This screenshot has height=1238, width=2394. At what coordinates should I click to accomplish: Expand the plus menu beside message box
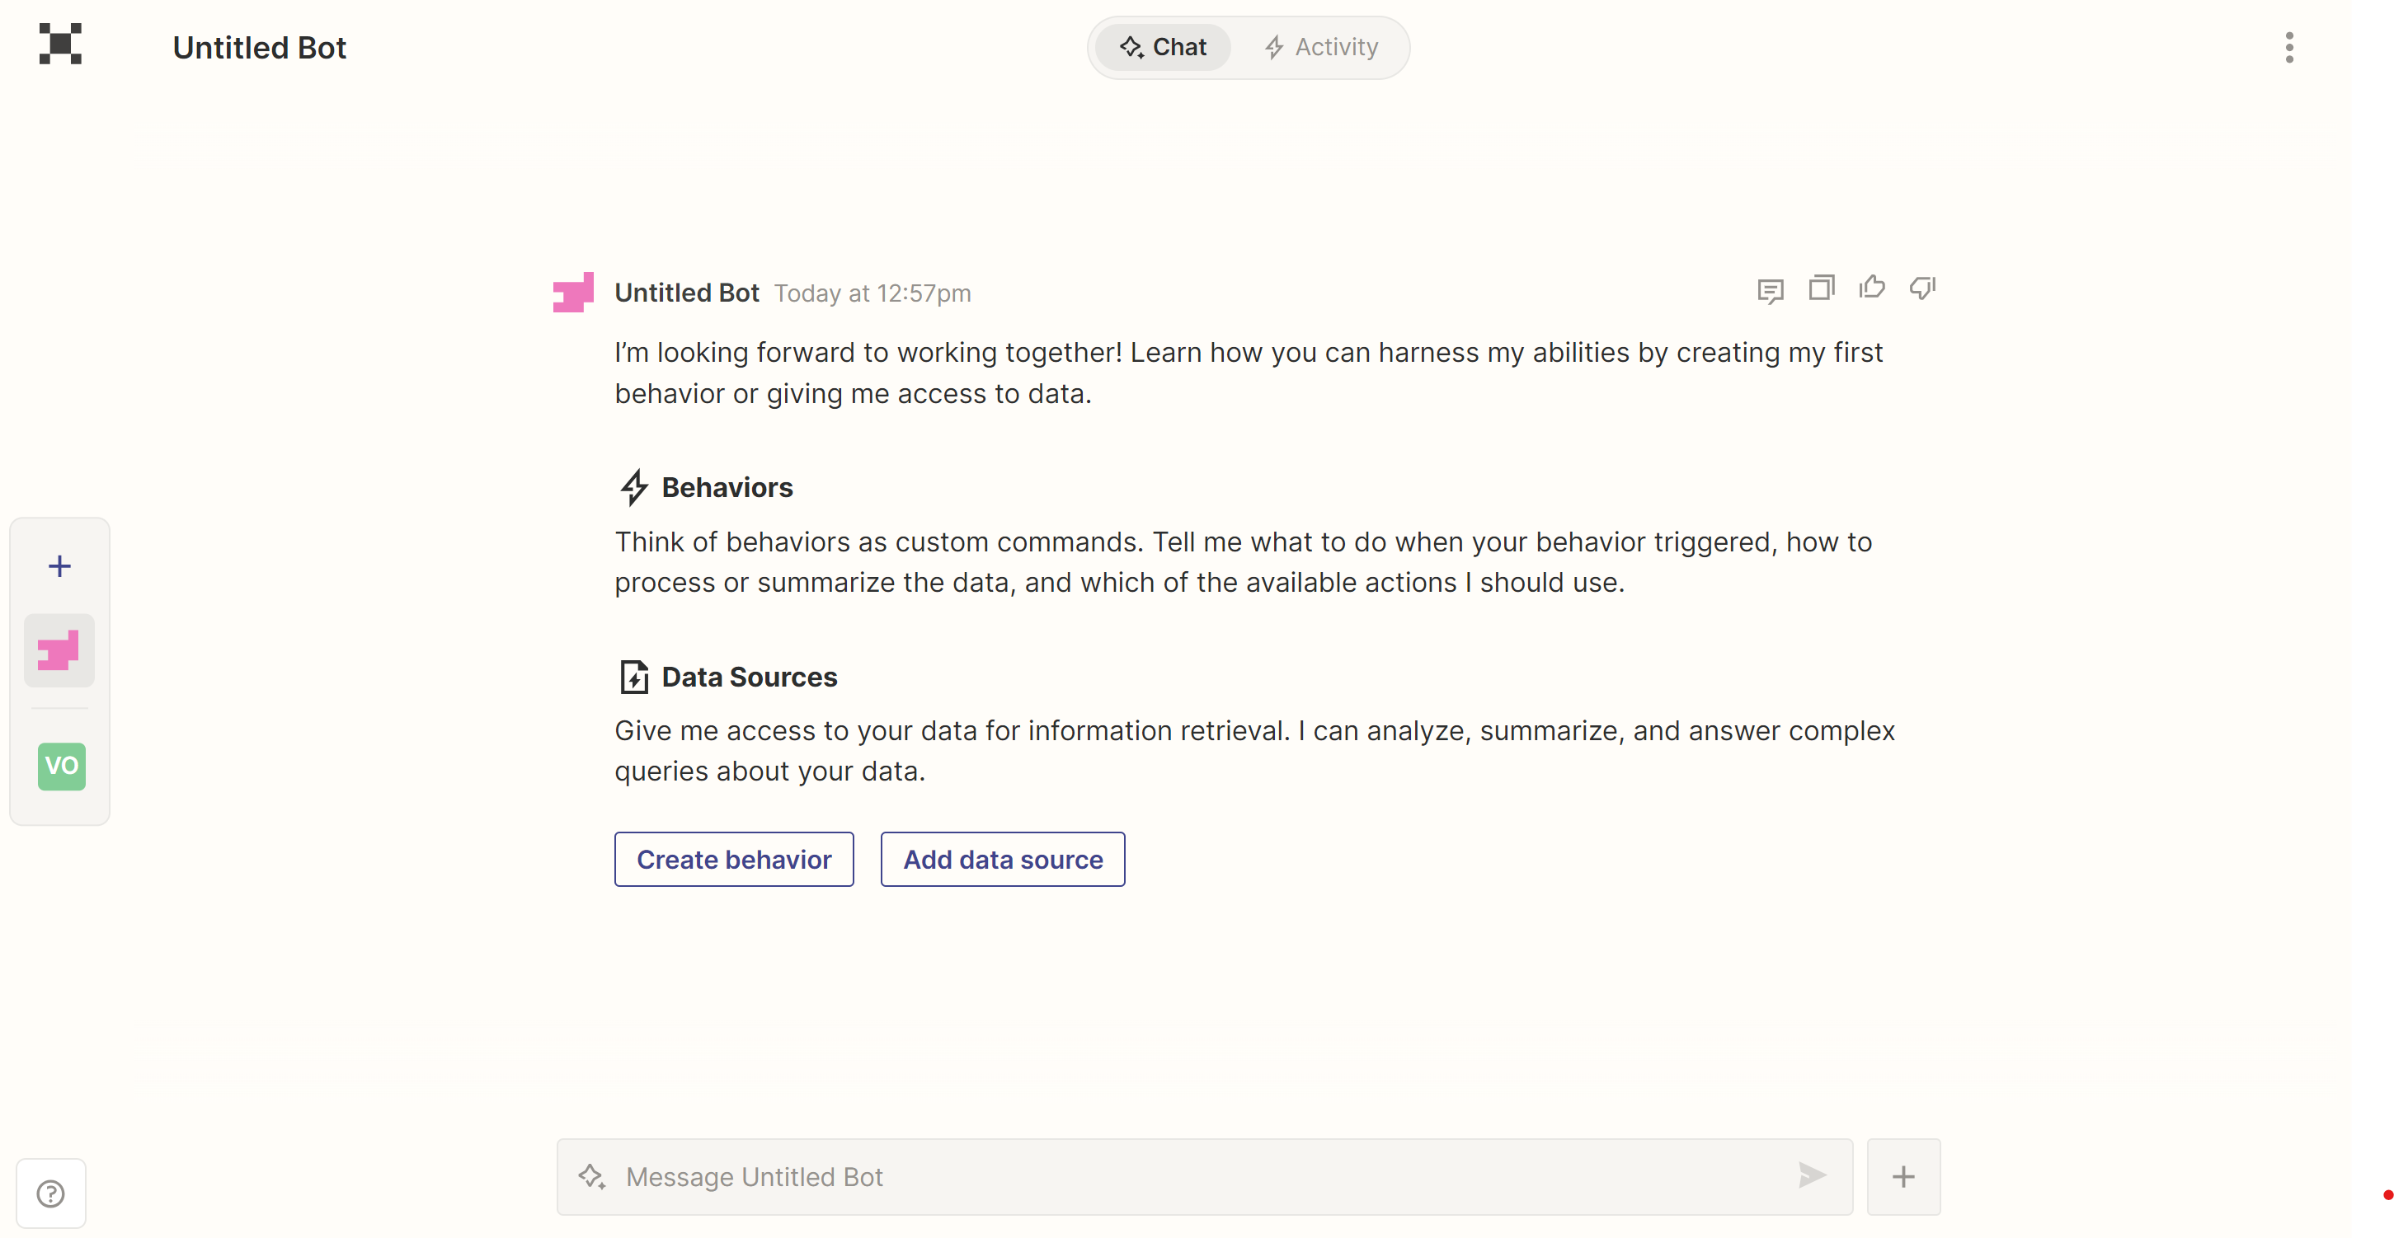1903,1177
